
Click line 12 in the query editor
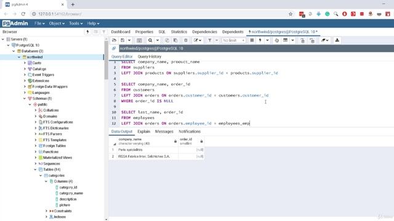point(185,123)
